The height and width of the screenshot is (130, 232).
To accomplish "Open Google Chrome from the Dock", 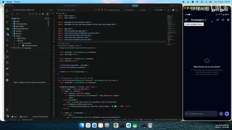I will [x=116, y=125].
